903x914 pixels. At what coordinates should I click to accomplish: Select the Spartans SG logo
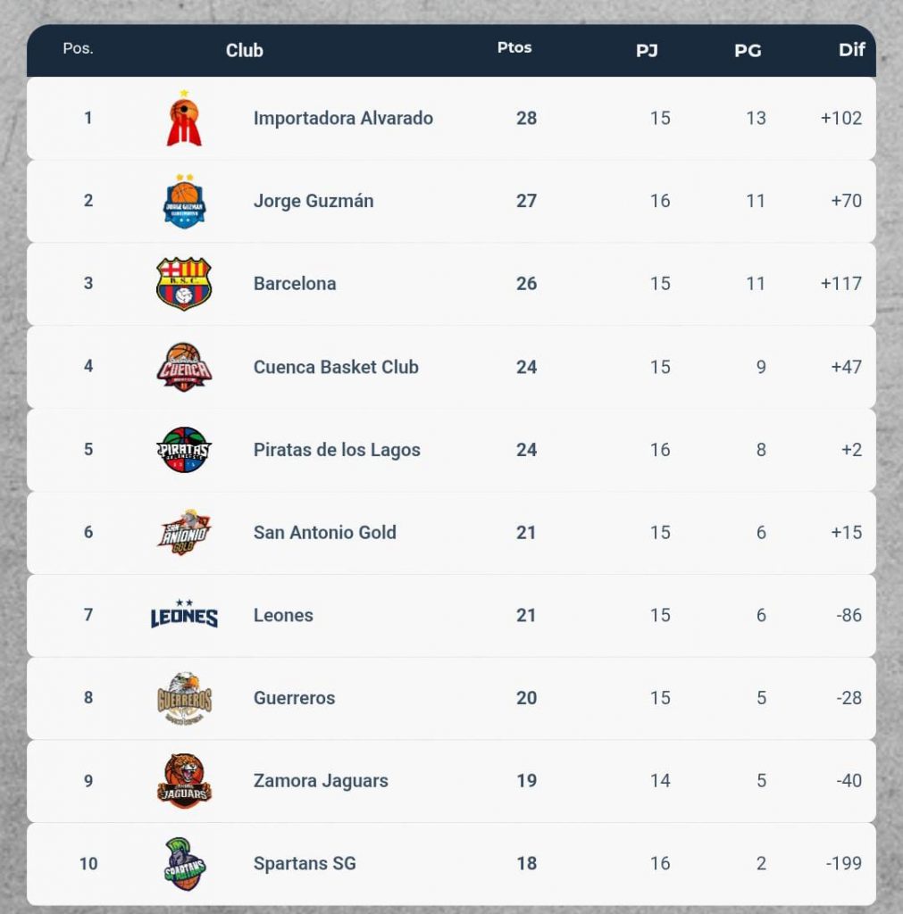pos(184,864)
